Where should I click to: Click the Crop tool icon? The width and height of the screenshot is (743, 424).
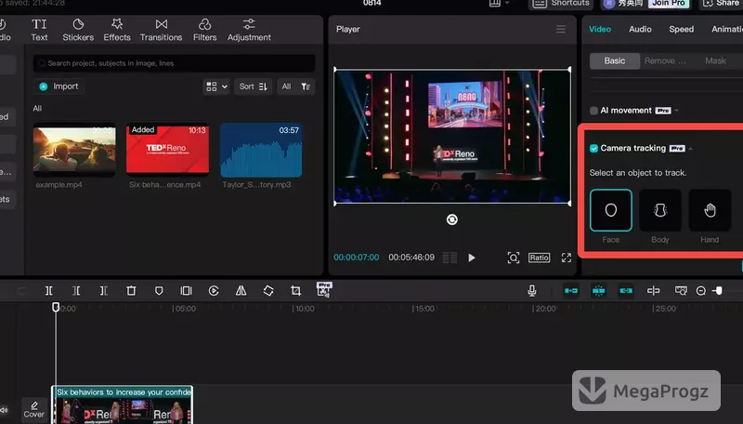point(295,291)
